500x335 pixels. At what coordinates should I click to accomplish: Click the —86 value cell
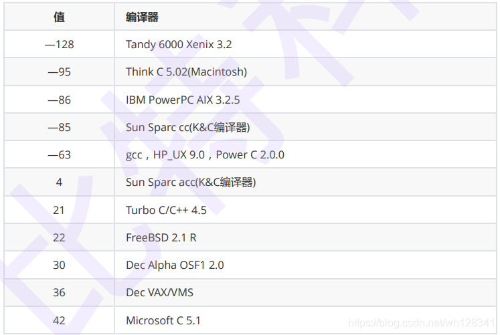(x=59, y=100)
